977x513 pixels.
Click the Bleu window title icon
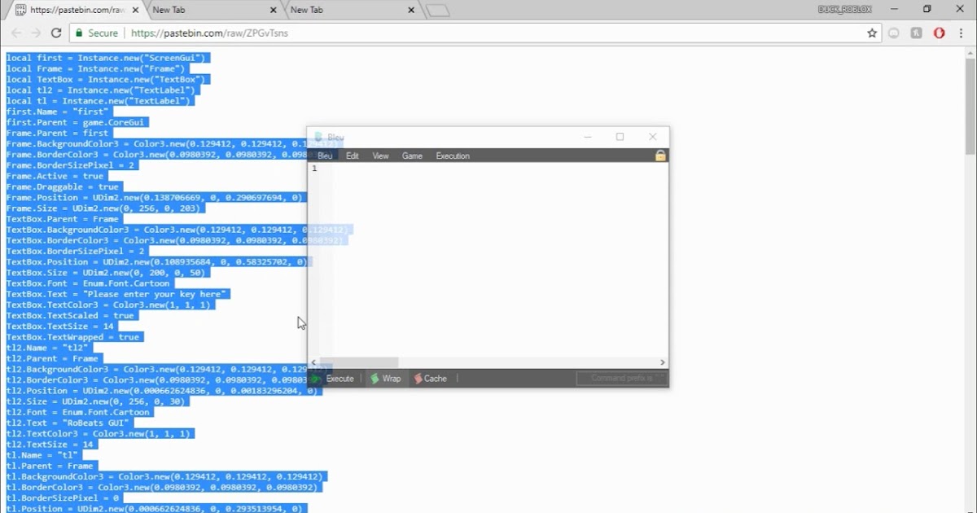tap(318, 137)
